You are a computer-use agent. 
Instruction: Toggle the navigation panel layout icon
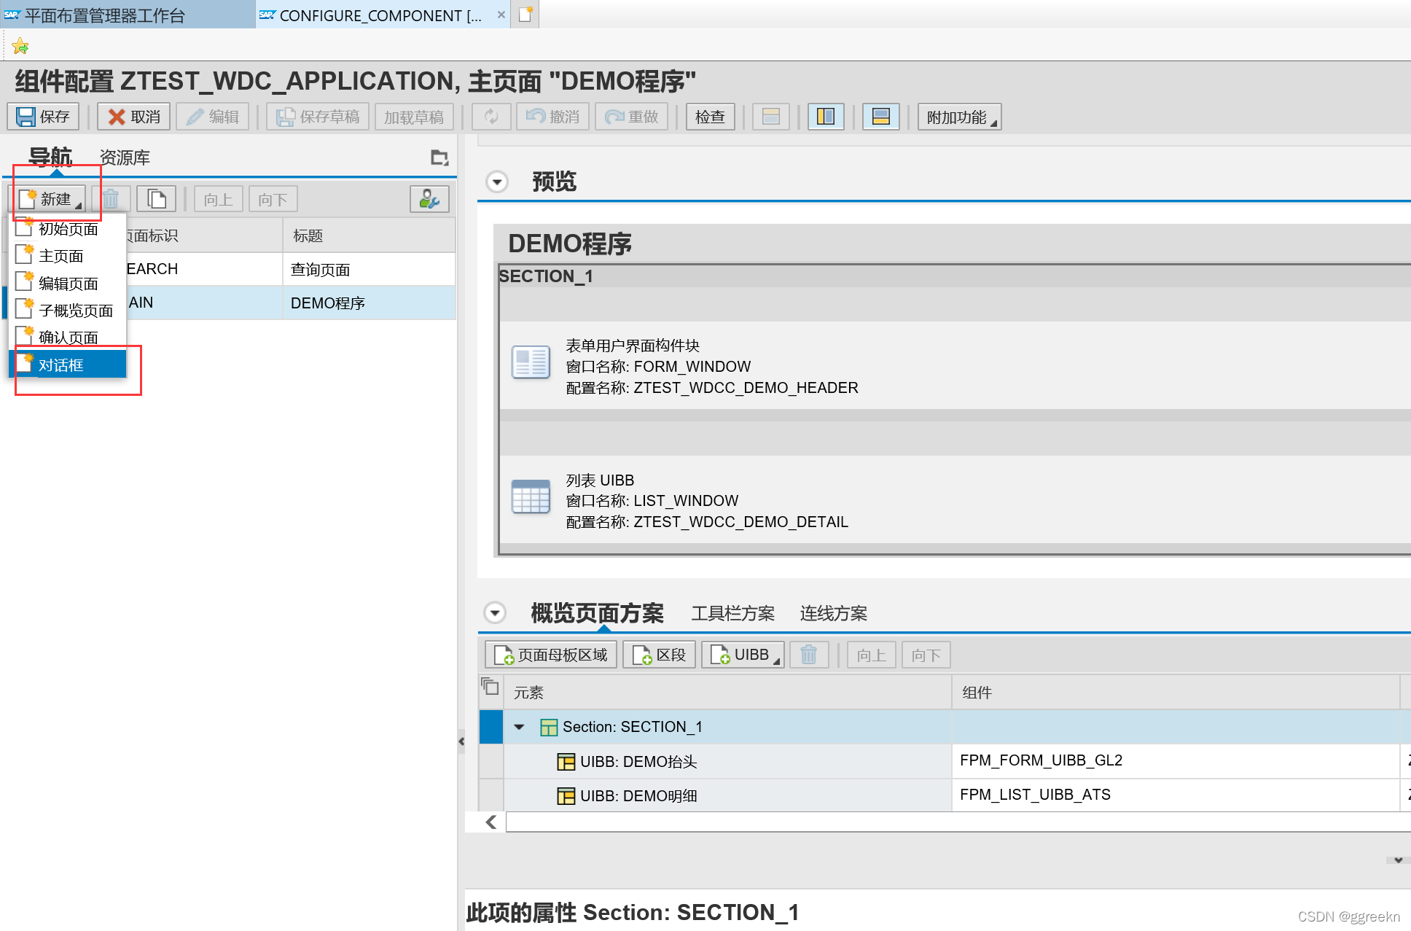[x=826, y=117]
